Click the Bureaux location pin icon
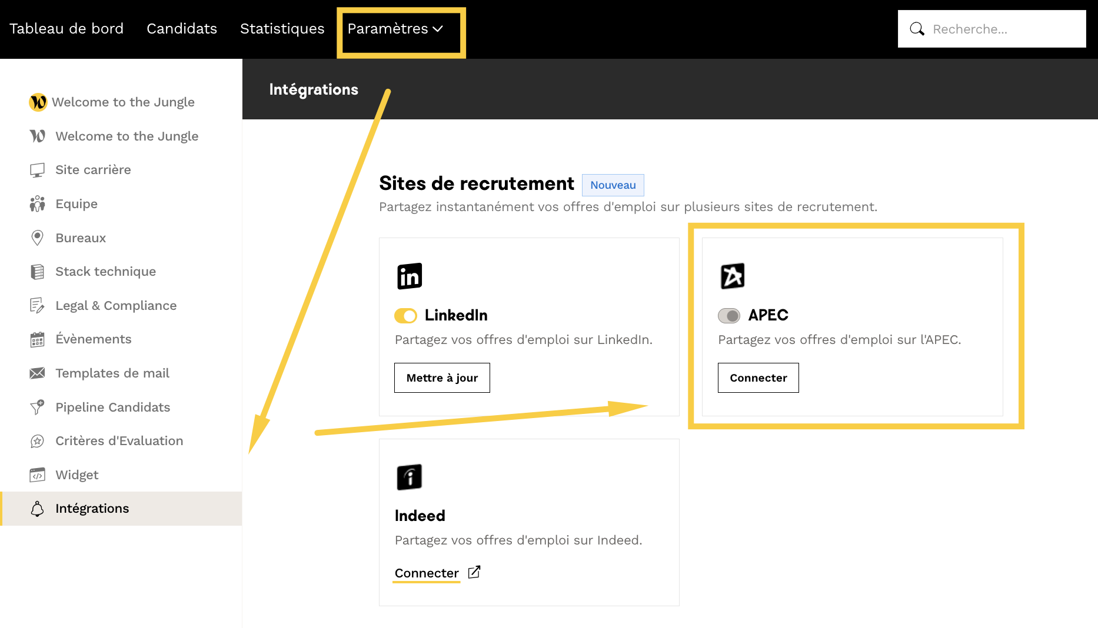The width and height of the screenshot is (1098, 628). (37, 238)
